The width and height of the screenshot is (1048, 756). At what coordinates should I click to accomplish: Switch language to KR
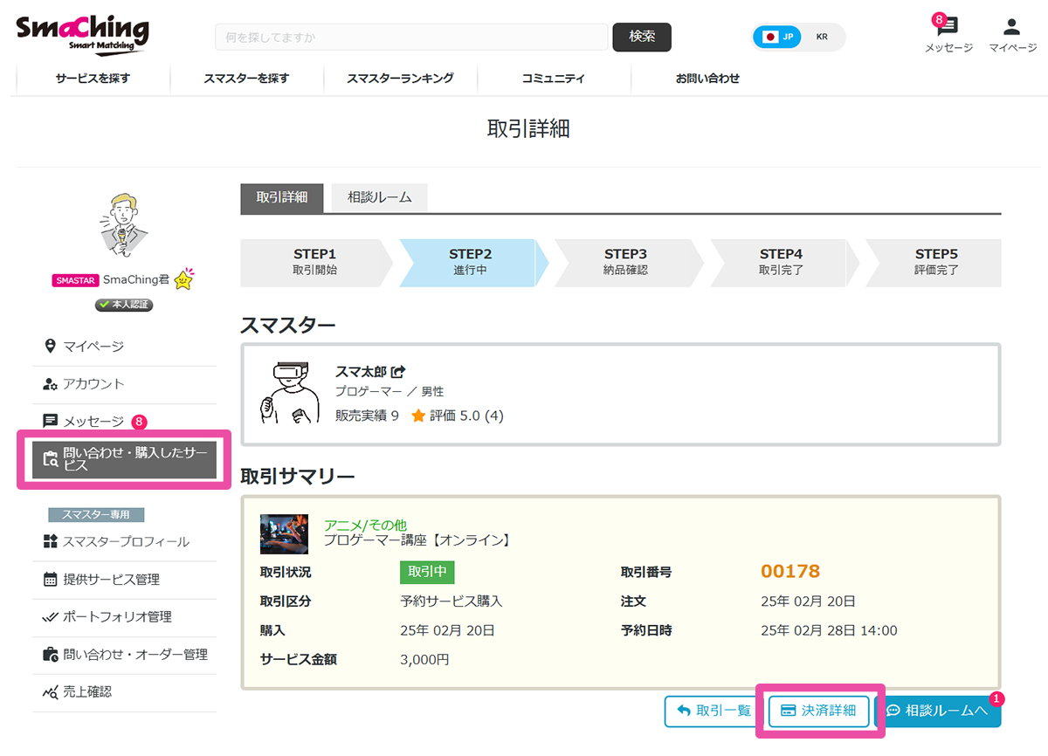click(822, 37)
